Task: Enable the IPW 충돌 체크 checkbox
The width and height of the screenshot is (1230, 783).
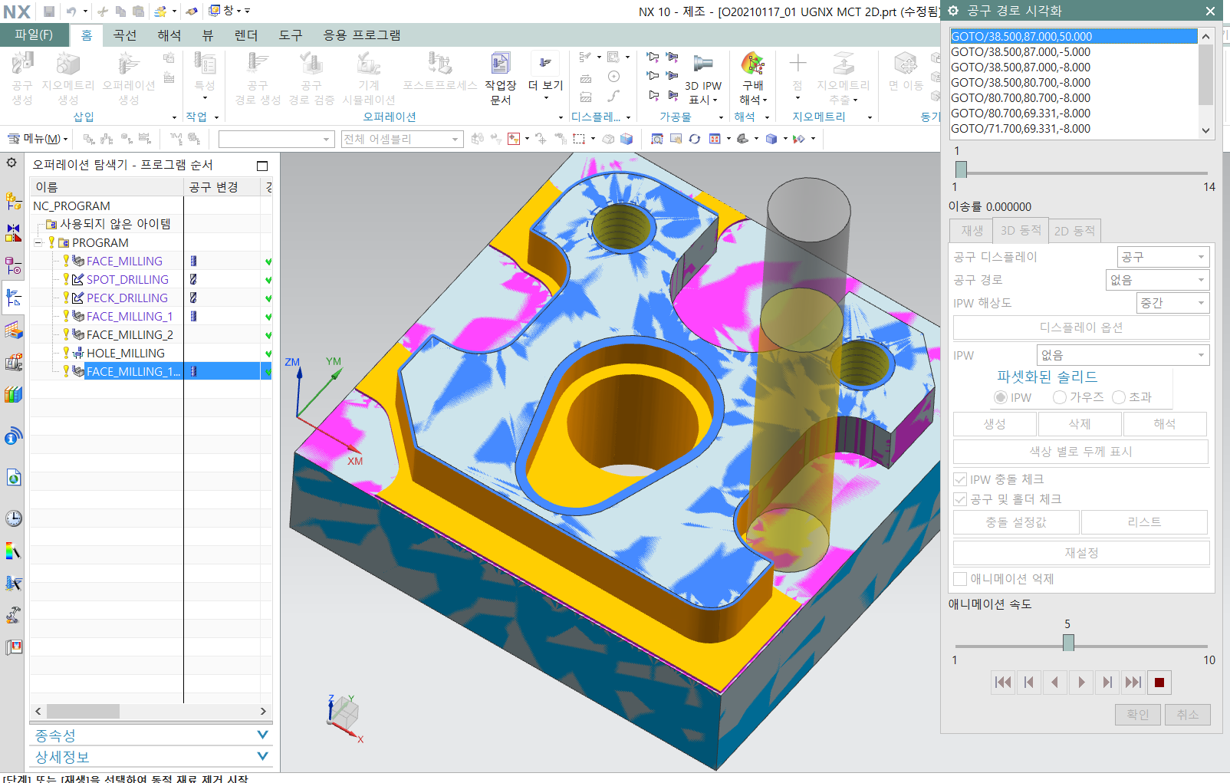Action: (x=960, y=479)
